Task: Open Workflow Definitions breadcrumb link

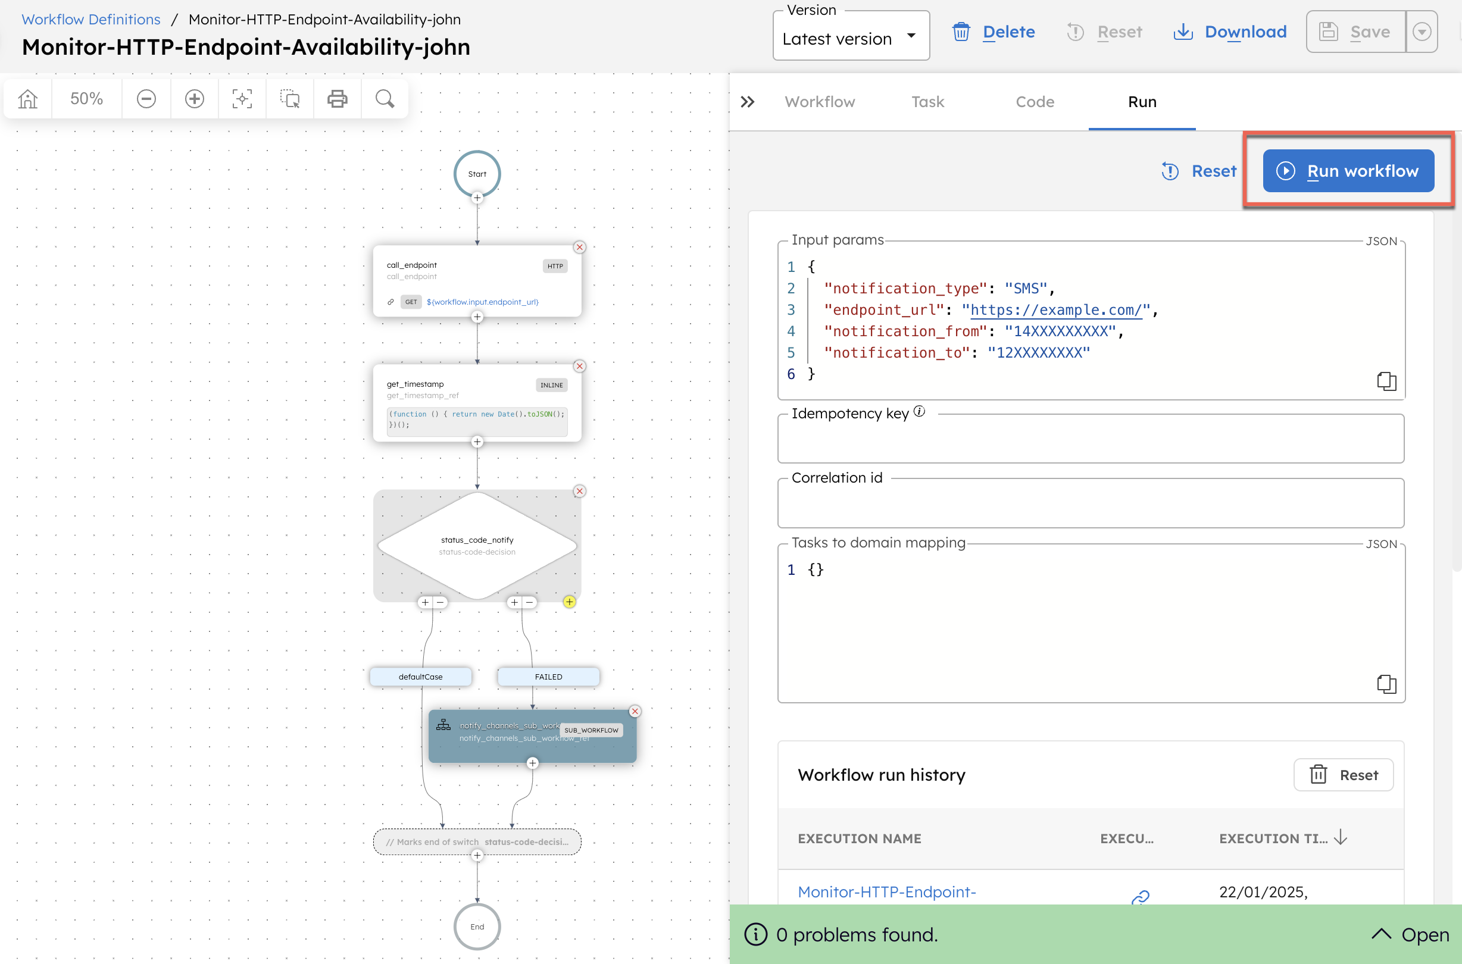Action: click(x=91, y=20)
